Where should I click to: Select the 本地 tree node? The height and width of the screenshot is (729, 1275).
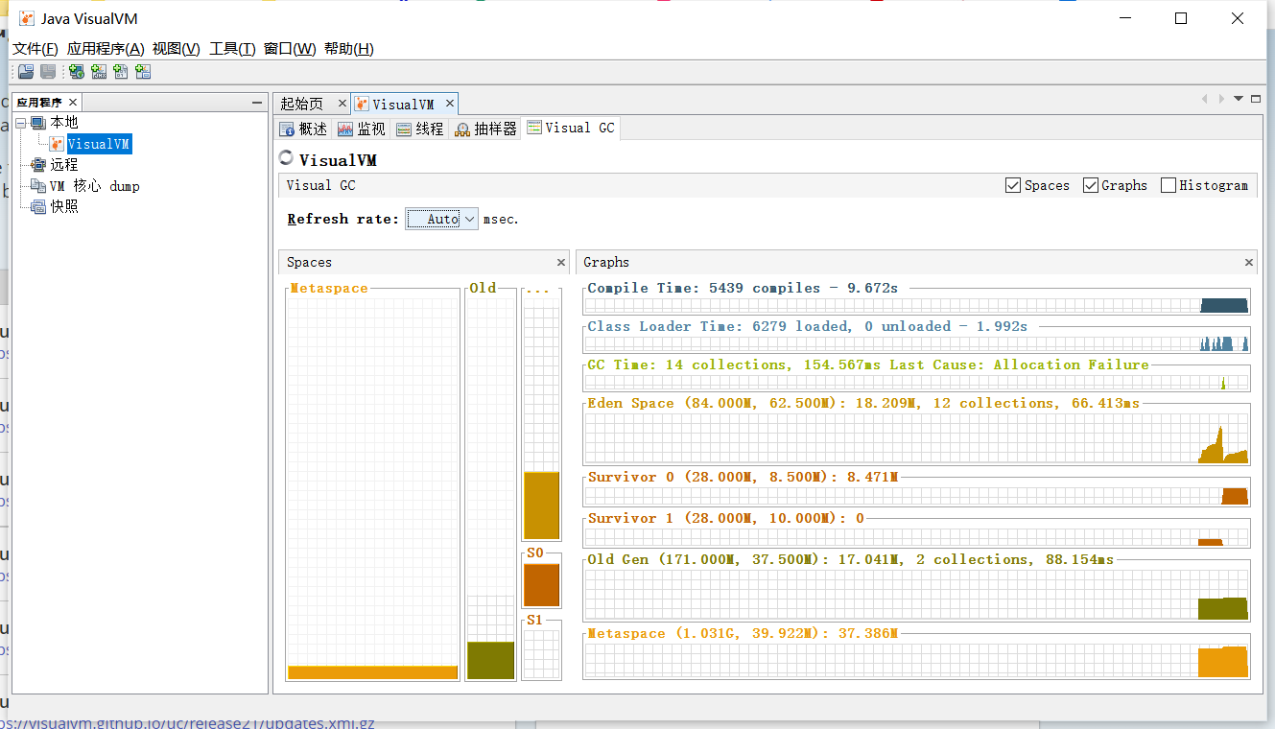pyautogui.click(x=64, y=123)
